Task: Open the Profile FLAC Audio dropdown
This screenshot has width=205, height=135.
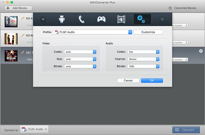Action: coord(93,32)
